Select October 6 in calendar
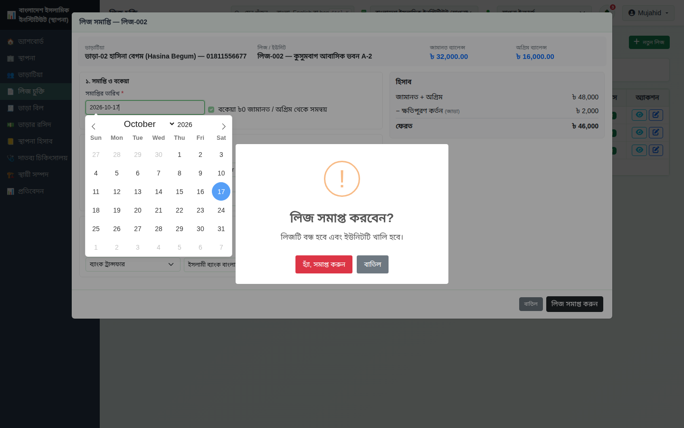The width and height of the screenshot is (684, 428). pos(138,173)
